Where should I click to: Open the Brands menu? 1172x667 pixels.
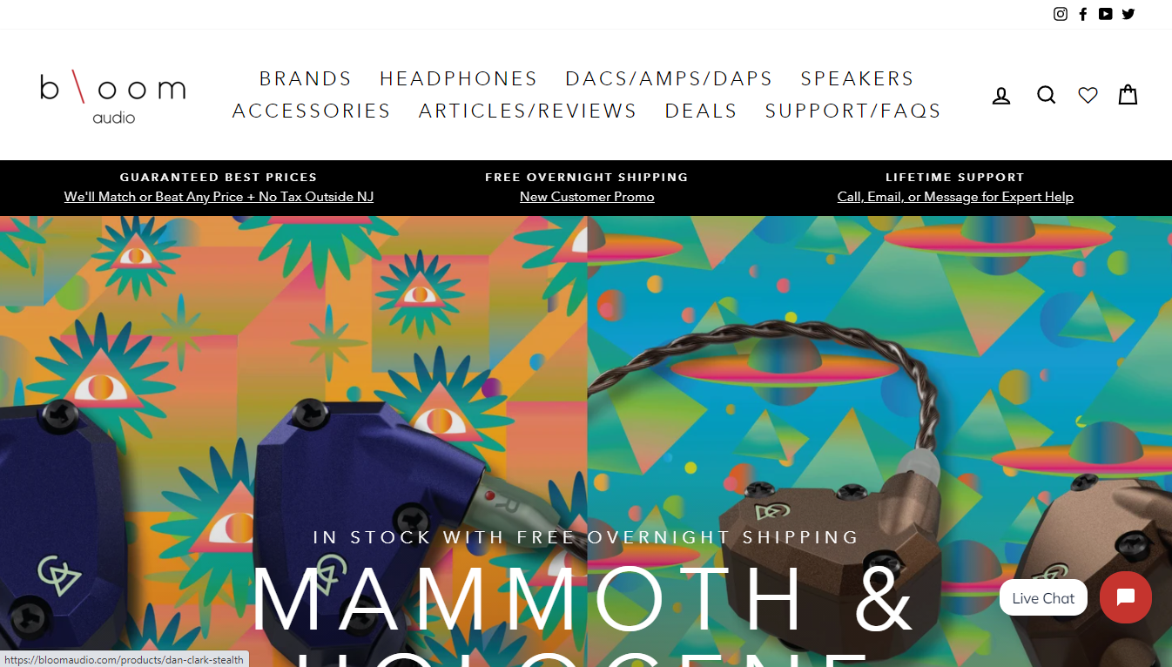pyautogui.click(x=306, y=78)
